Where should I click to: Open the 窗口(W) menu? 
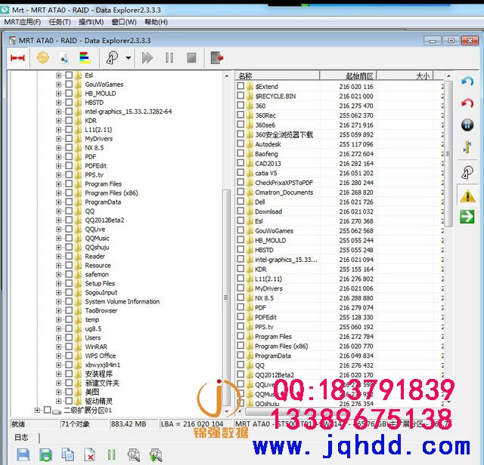[x=124, y=22]
